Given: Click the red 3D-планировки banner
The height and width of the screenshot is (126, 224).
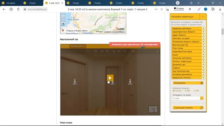Looking at the screenshot, I should [135, 44].
